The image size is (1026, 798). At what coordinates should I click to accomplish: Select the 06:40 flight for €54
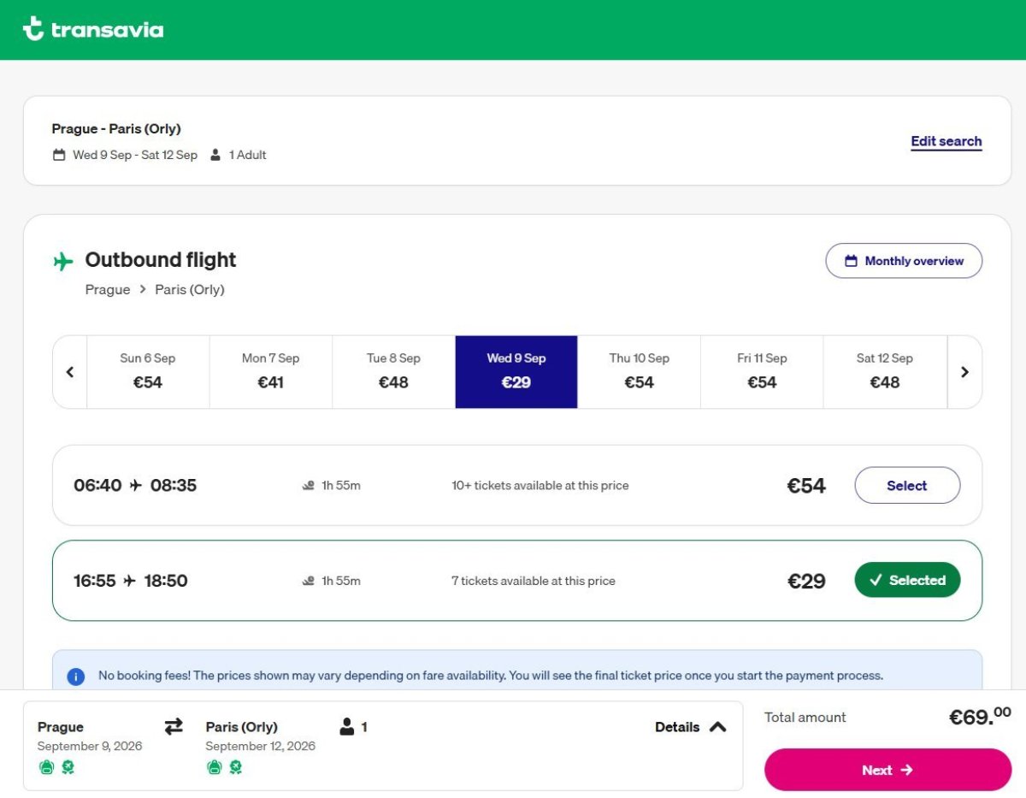pos(906,486)
